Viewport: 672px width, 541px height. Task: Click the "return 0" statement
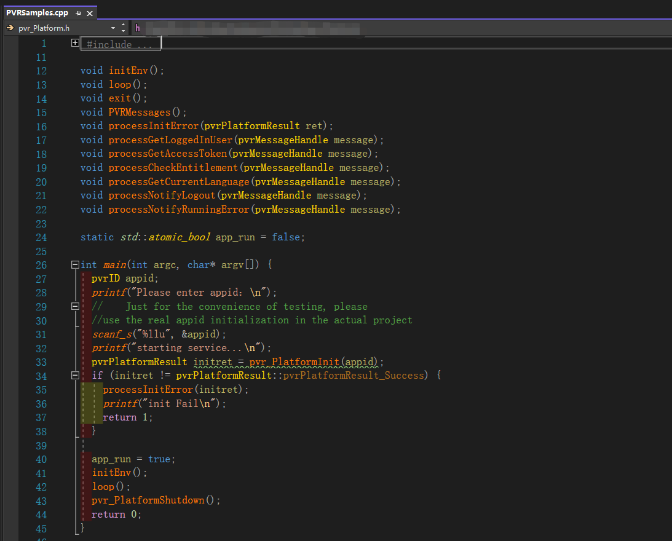coord(114,515)
